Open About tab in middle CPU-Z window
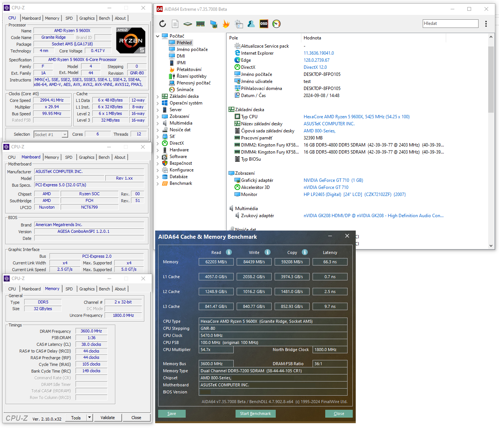 [120, 157]
